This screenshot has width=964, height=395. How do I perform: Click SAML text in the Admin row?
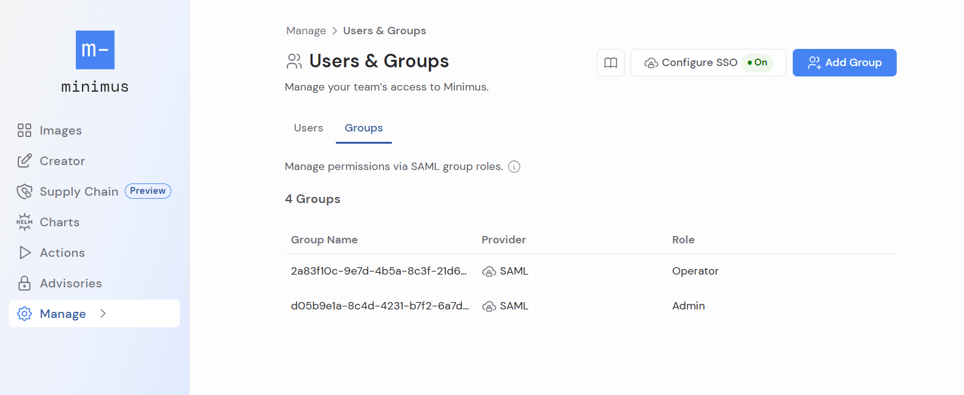514,306
